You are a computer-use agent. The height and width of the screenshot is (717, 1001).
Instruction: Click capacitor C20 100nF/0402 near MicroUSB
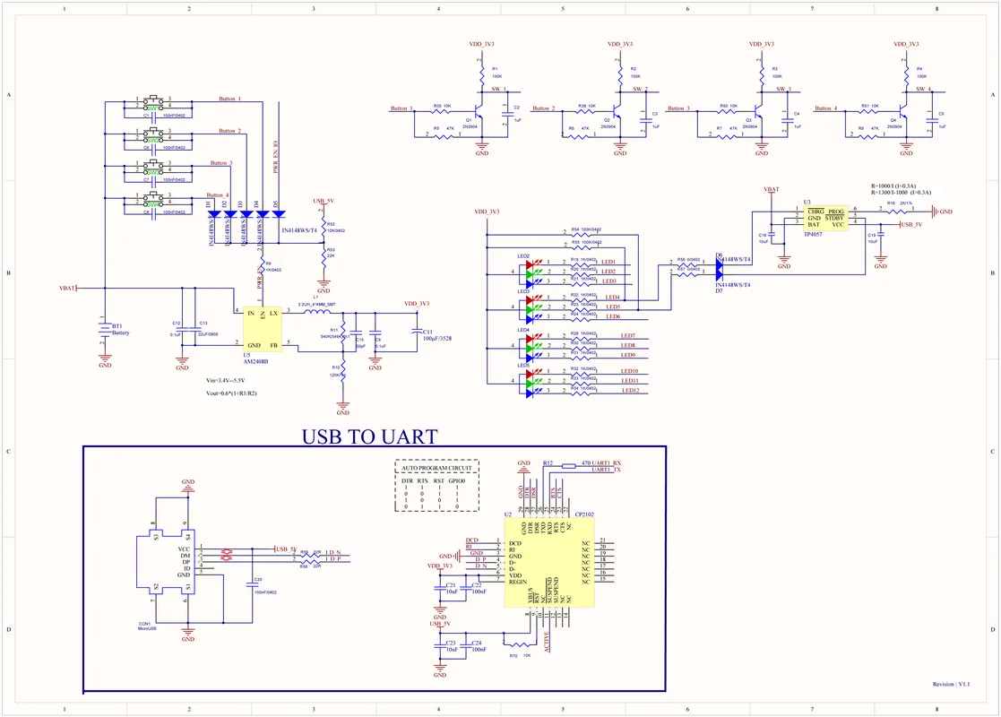coord(253,584)
